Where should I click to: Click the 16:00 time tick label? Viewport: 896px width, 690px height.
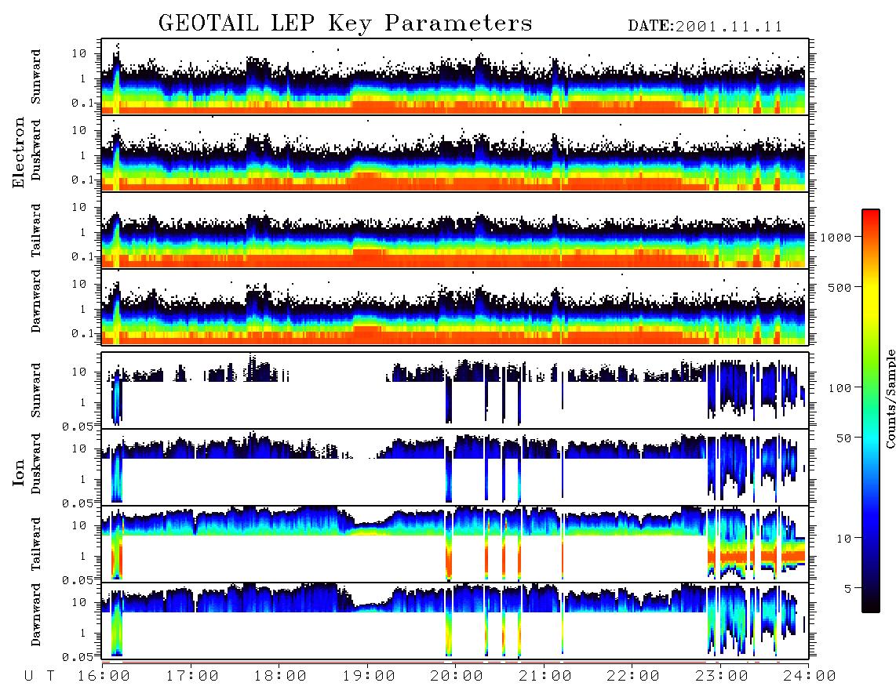104,676
